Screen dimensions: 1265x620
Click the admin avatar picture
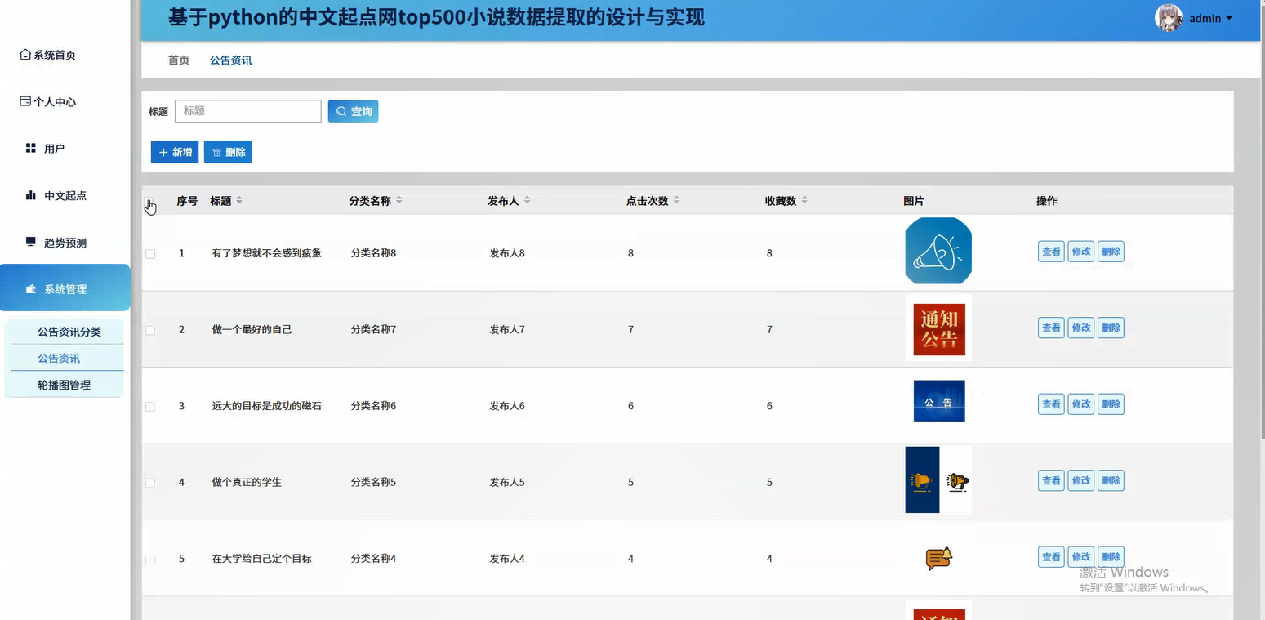tap(1169, 18)
